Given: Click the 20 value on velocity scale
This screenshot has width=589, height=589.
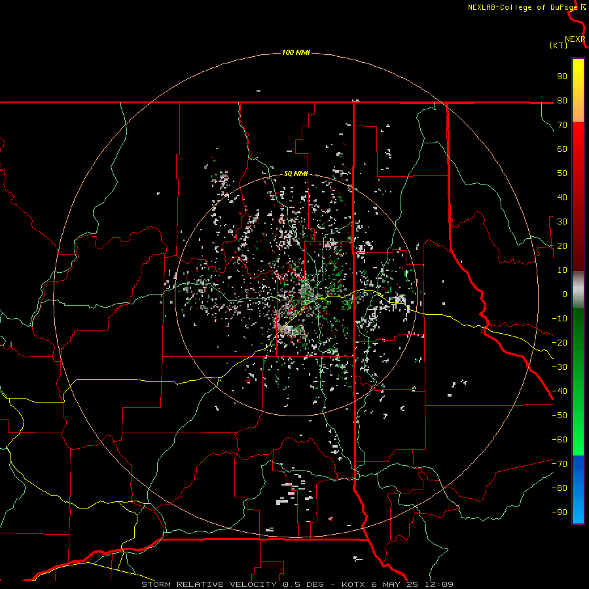Looking at the screenshot, I should [562, 245].
